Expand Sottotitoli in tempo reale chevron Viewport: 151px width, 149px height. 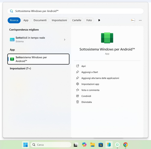point(65,40)
